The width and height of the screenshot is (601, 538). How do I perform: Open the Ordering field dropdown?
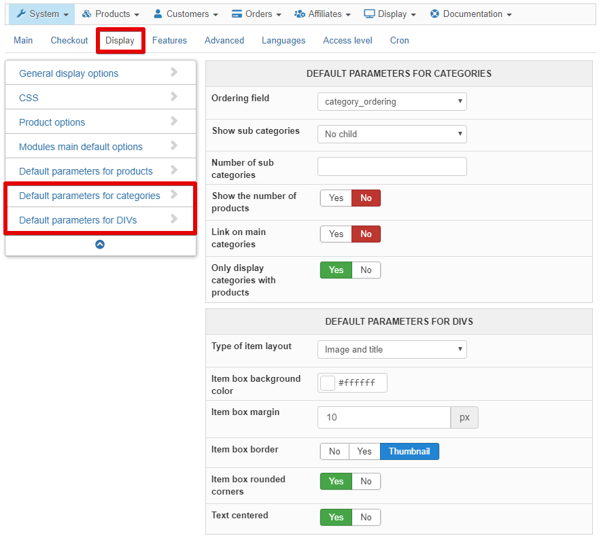[392, 101]
